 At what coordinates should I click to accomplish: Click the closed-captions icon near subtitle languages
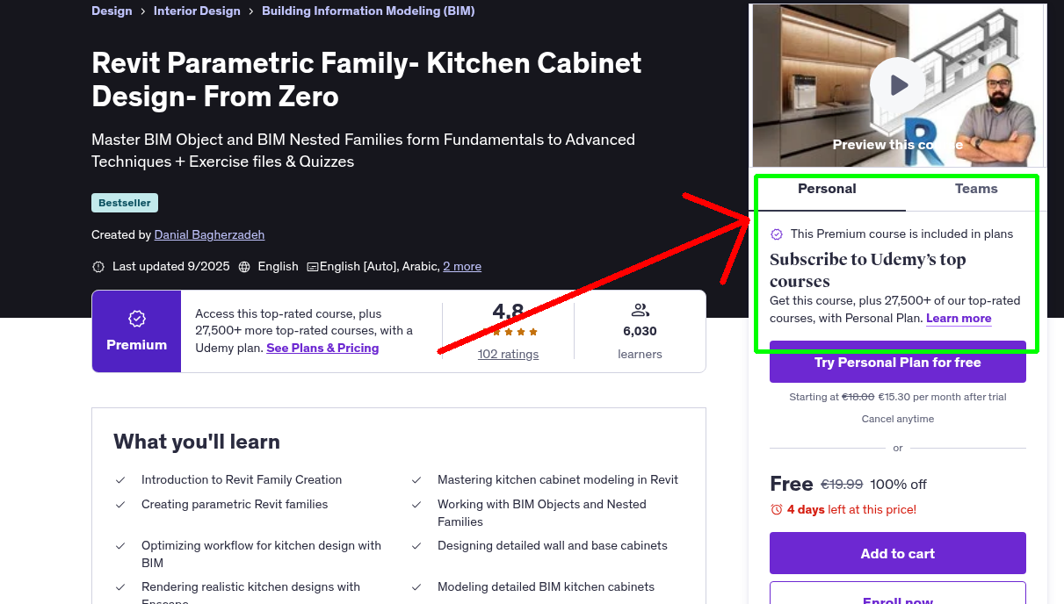(314, 266)
